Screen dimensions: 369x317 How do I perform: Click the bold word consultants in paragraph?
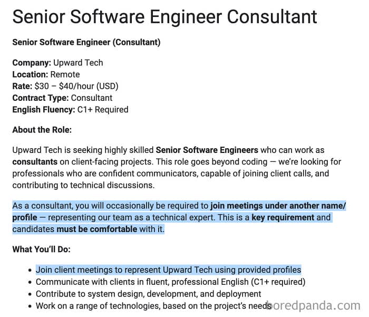click(x=35, y=162)
